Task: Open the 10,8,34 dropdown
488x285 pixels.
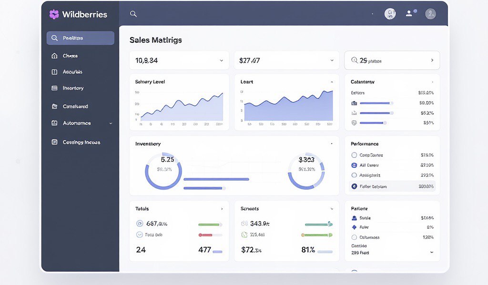Action: pyautogui.click(x=221, y=61)
